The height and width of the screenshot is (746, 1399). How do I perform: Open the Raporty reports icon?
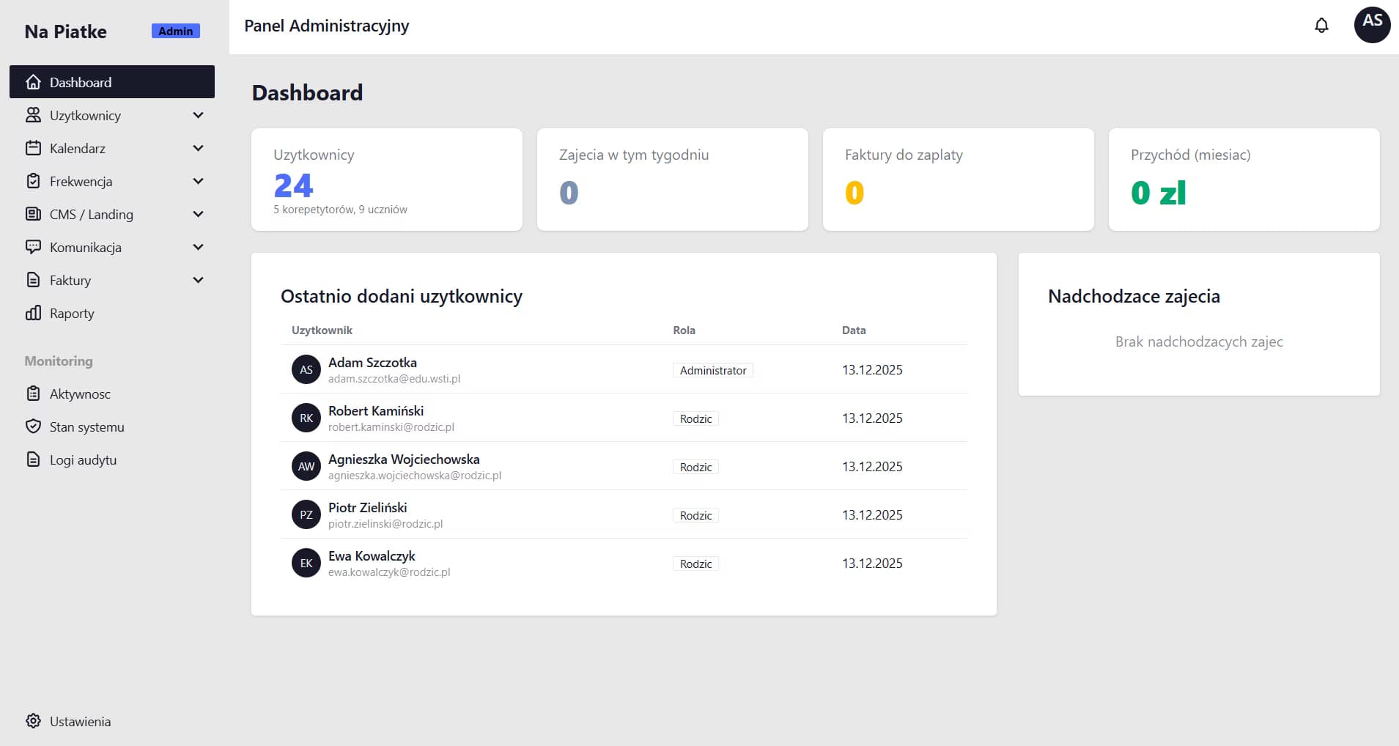pyautogui.click(x=33, y=313)
